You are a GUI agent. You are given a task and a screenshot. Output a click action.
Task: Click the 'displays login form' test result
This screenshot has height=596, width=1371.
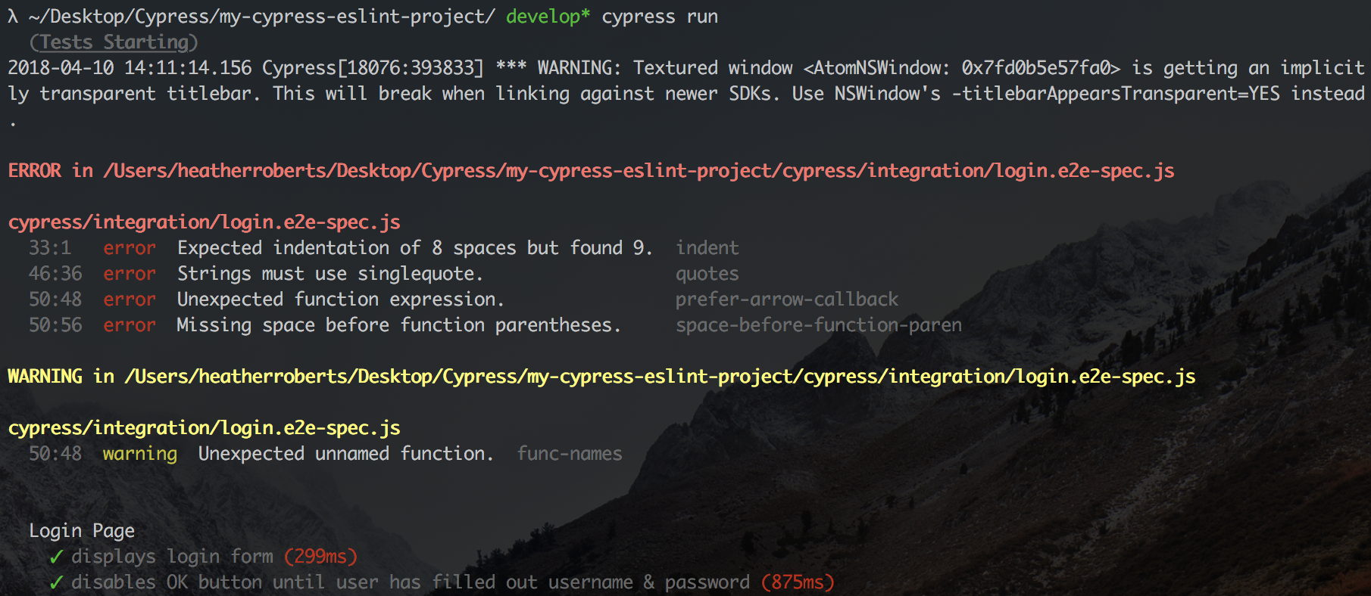click(x=172, y=557)
